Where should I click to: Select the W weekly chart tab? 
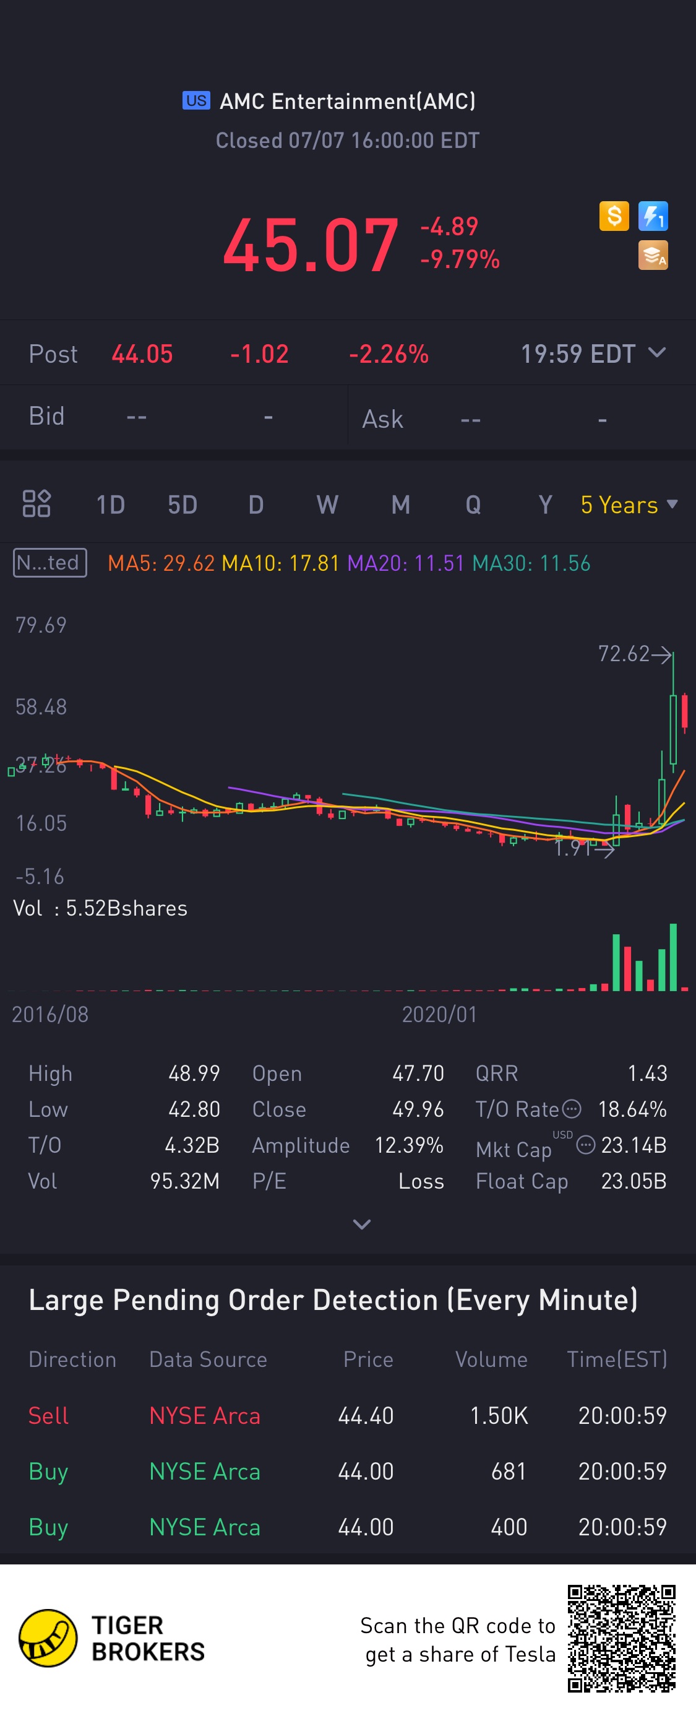pyautogui.click(x=327, y=505)
